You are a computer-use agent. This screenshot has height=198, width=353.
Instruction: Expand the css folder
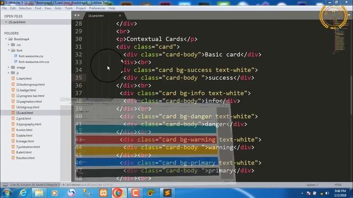[x=9, y=45]
